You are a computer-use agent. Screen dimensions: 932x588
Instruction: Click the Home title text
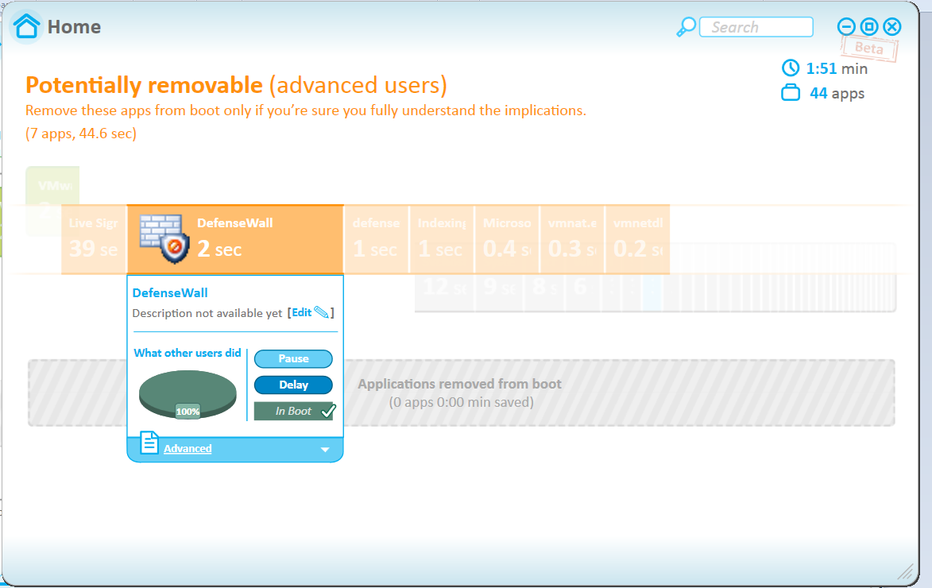[75, 27]
